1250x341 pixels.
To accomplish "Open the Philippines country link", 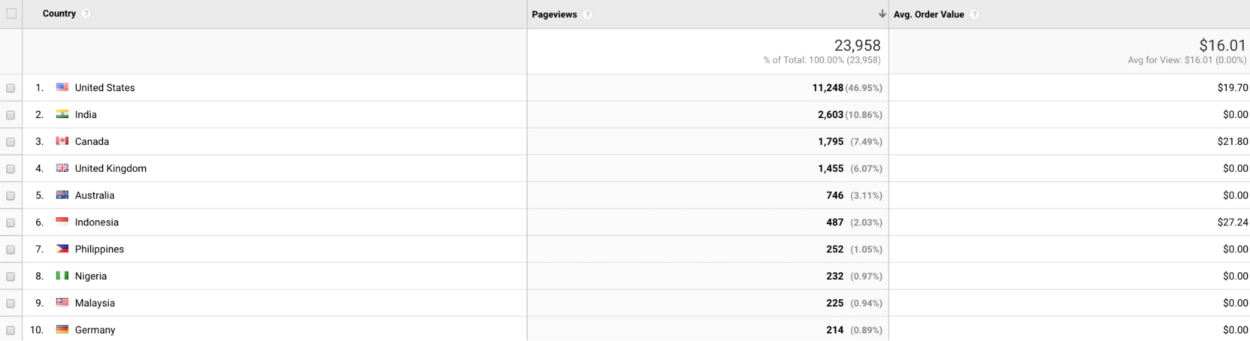I will pyautogui.click(x=99, y=249).
